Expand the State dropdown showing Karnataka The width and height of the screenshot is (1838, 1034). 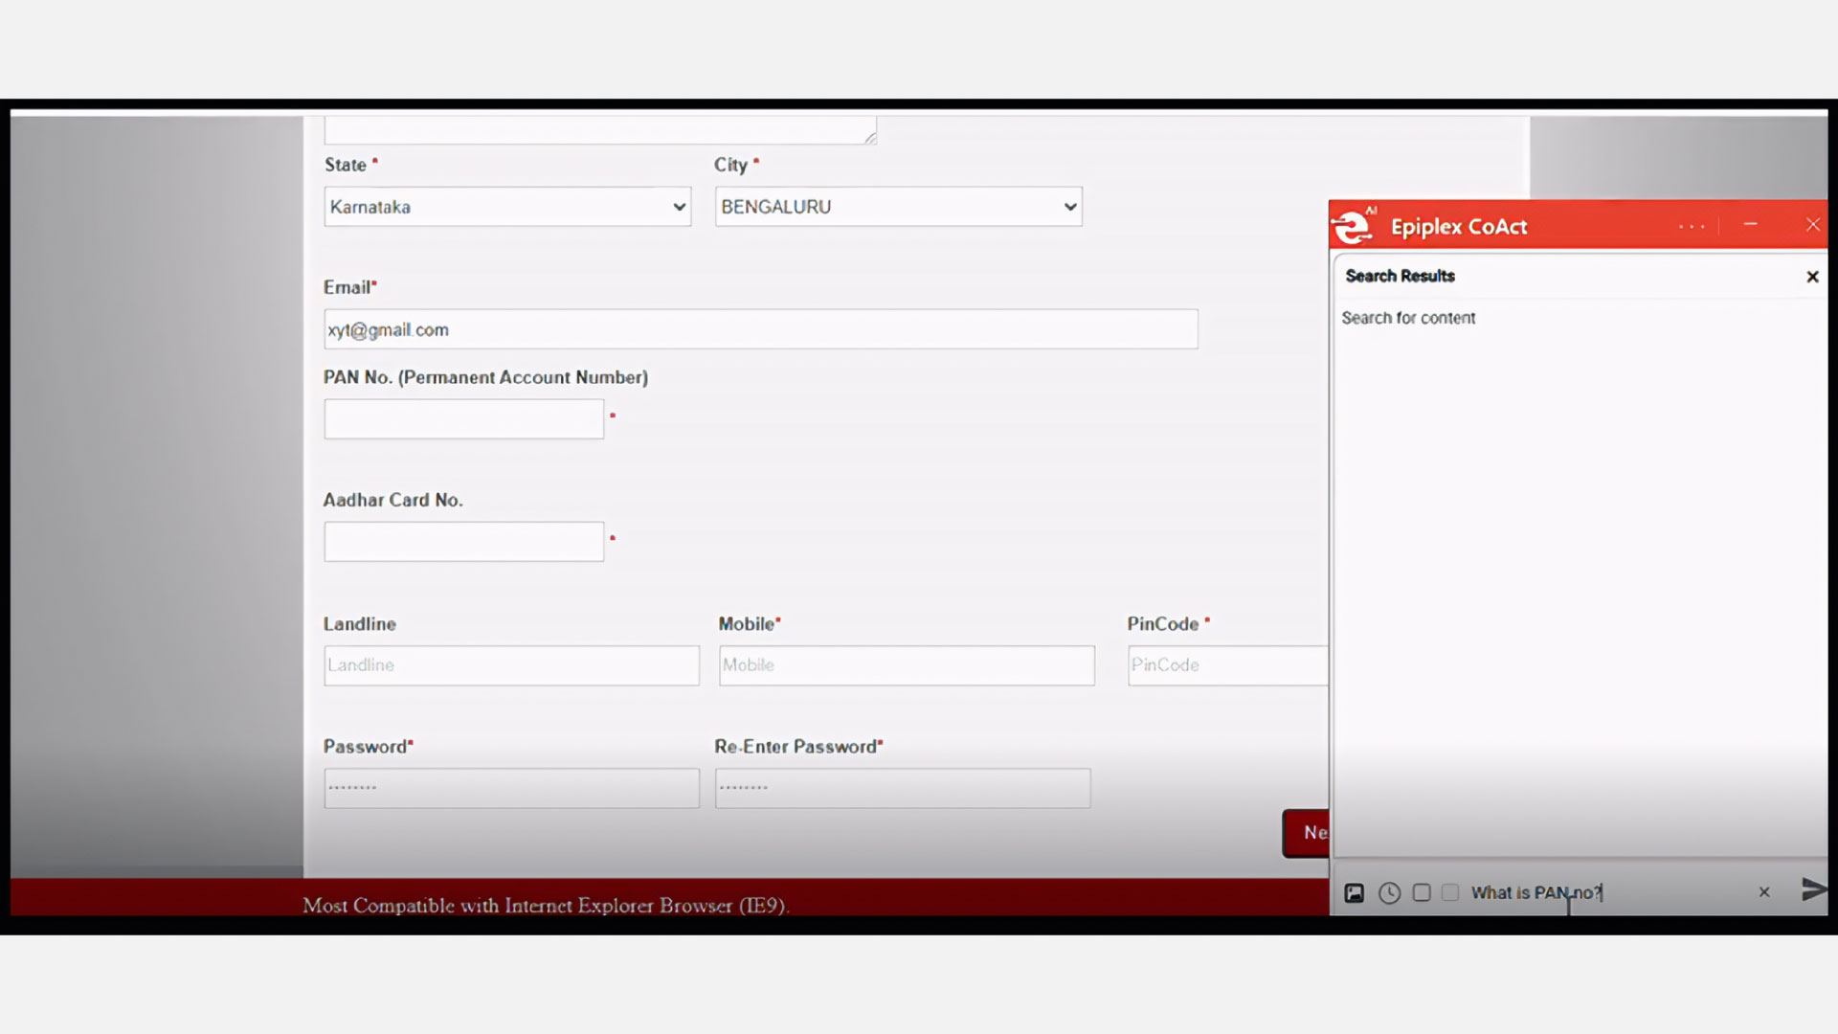507,207
